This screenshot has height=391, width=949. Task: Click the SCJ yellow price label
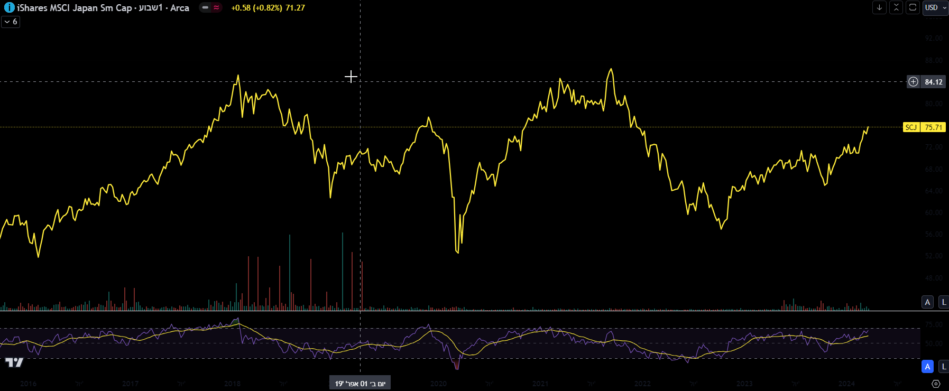(x=911, y=127)
